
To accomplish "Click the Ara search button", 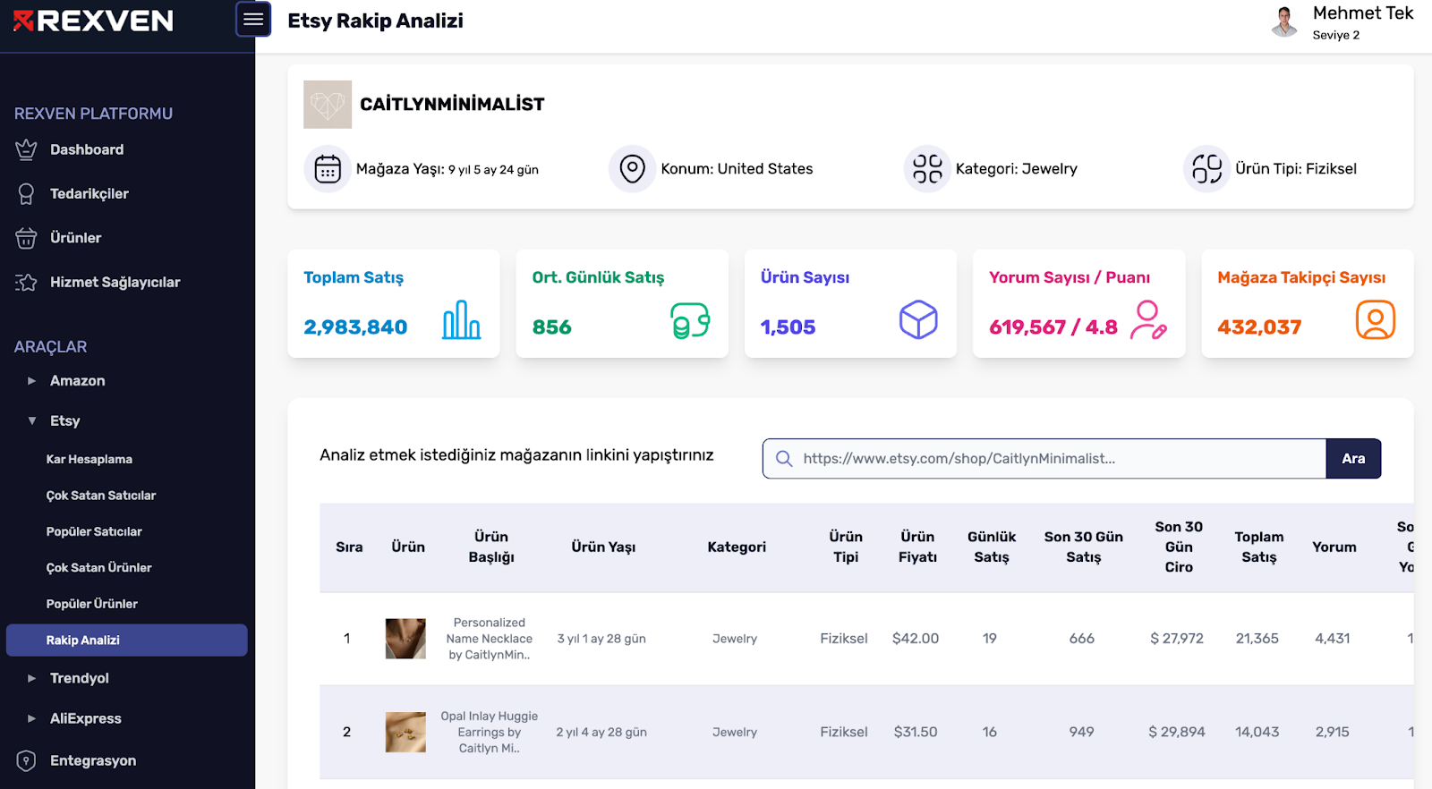I will pyautogui.click(x=1353, y=458).
